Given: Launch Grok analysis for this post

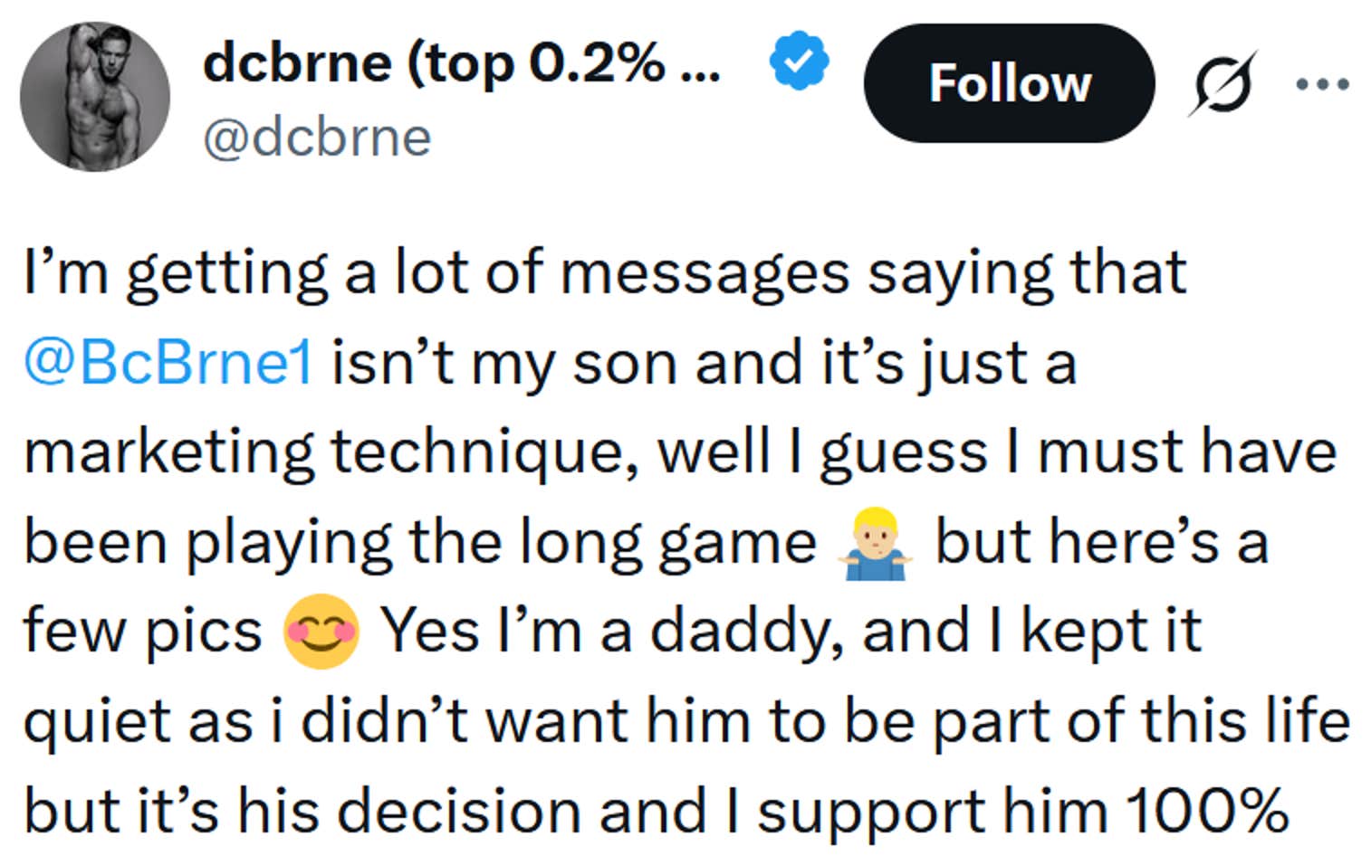Looking at the screenshot, I should (1222, 82).
